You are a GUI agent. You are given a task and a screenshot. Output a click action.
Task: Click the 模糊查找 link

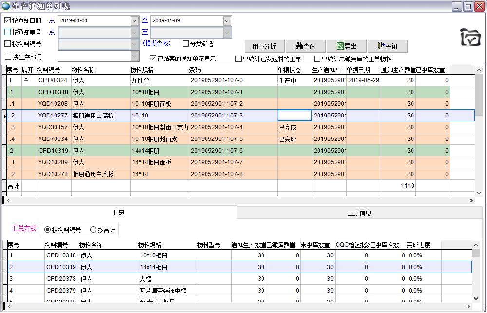click(x=157, y=44)
